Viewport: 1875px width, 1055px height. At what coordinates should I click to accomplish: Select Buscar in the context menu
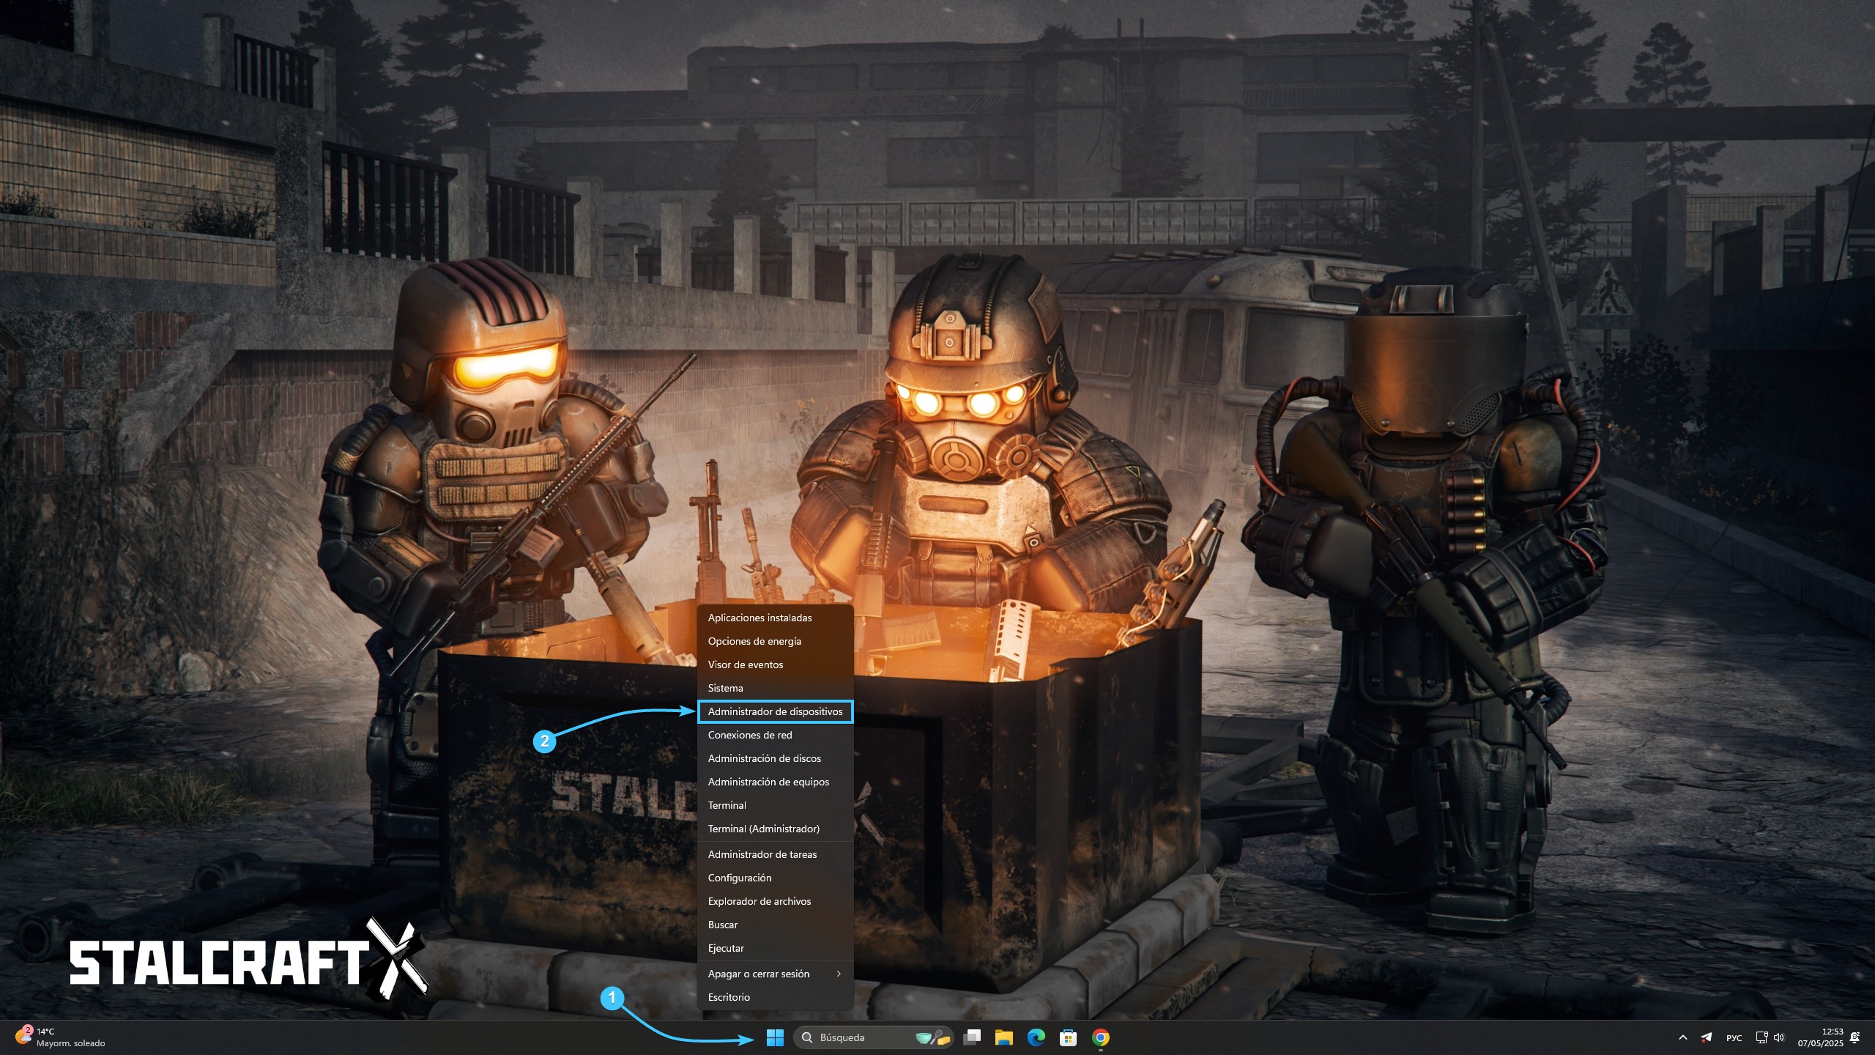point(776,925)
